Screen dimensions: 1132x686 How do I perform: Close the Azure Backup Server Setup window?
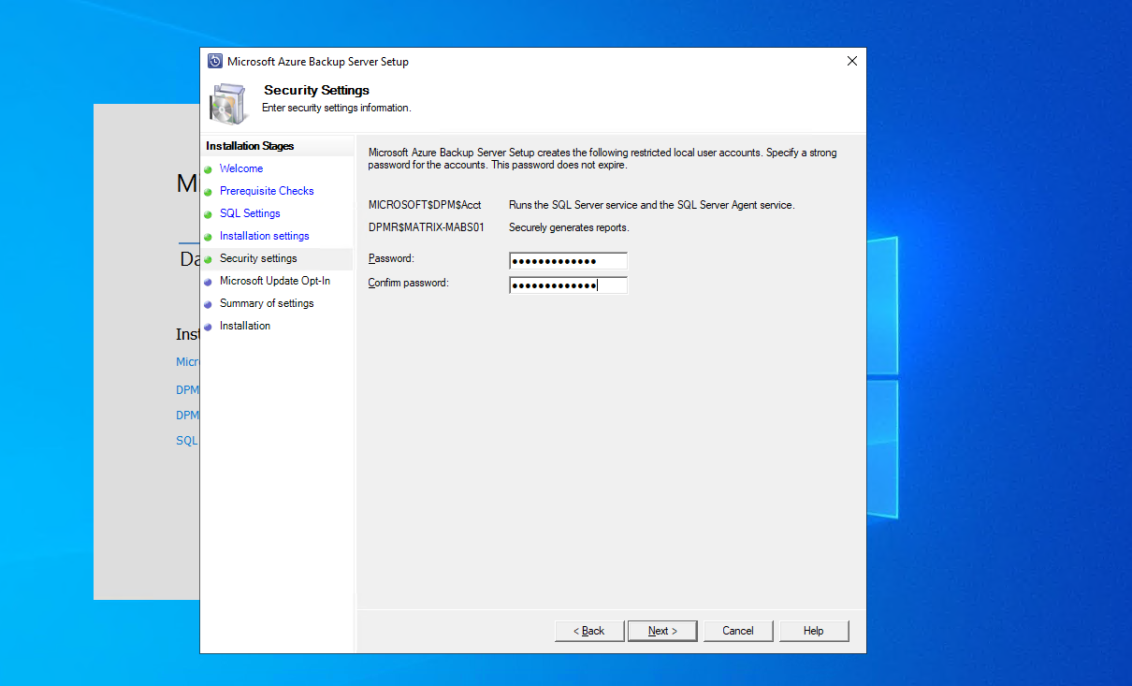pyautogui.click(x=851, y=61)
